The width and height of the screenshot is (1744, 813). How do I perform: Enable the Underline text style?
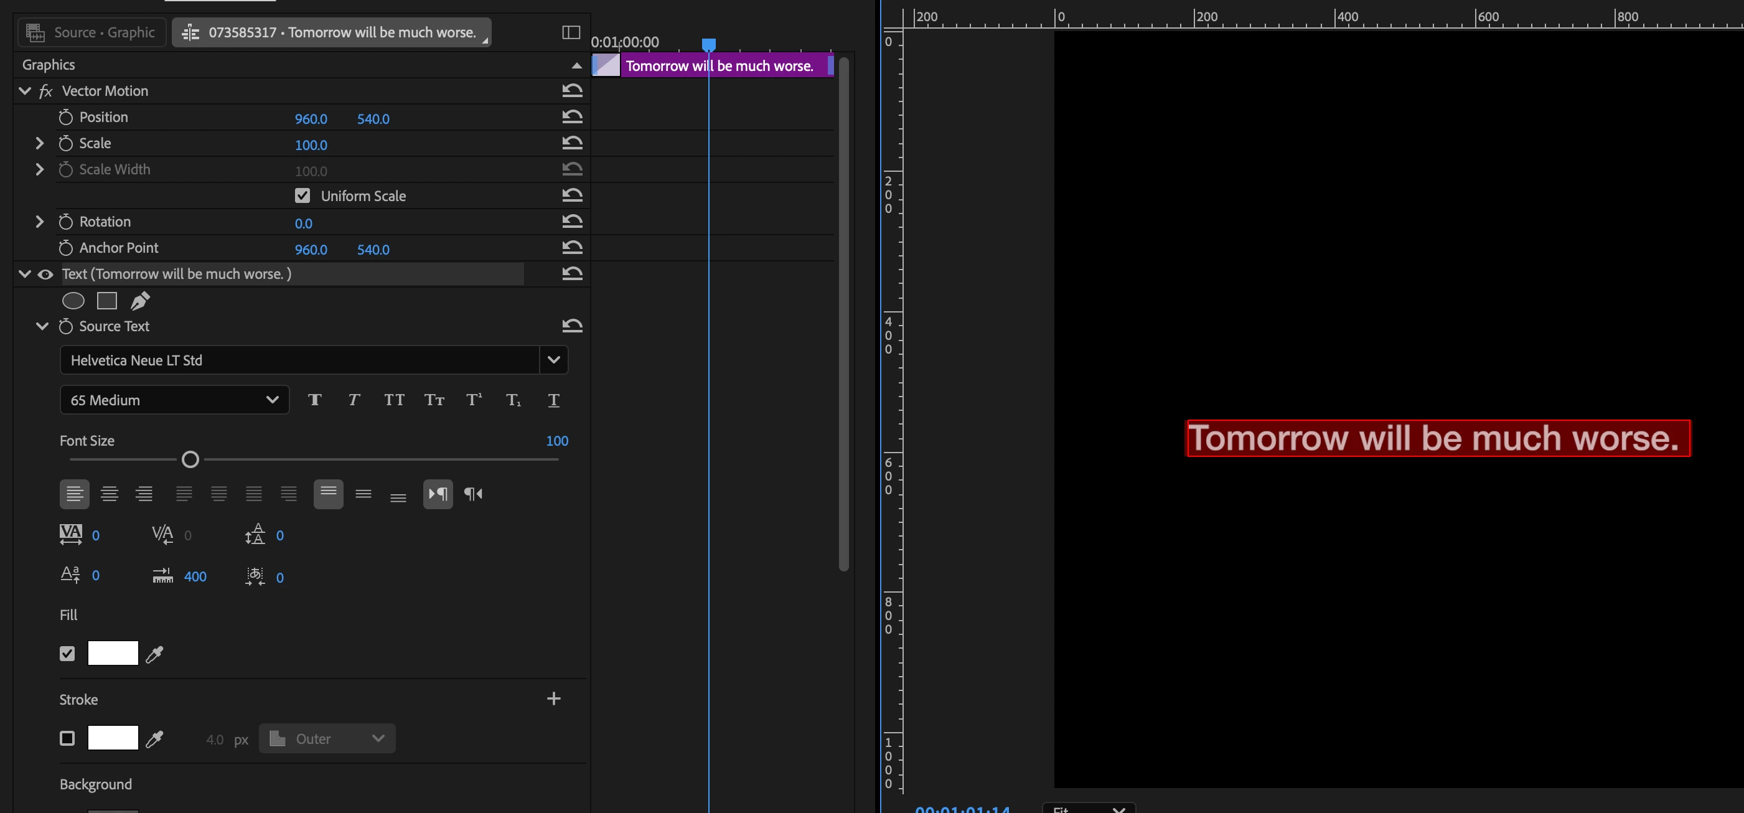[x=553, y=400]
